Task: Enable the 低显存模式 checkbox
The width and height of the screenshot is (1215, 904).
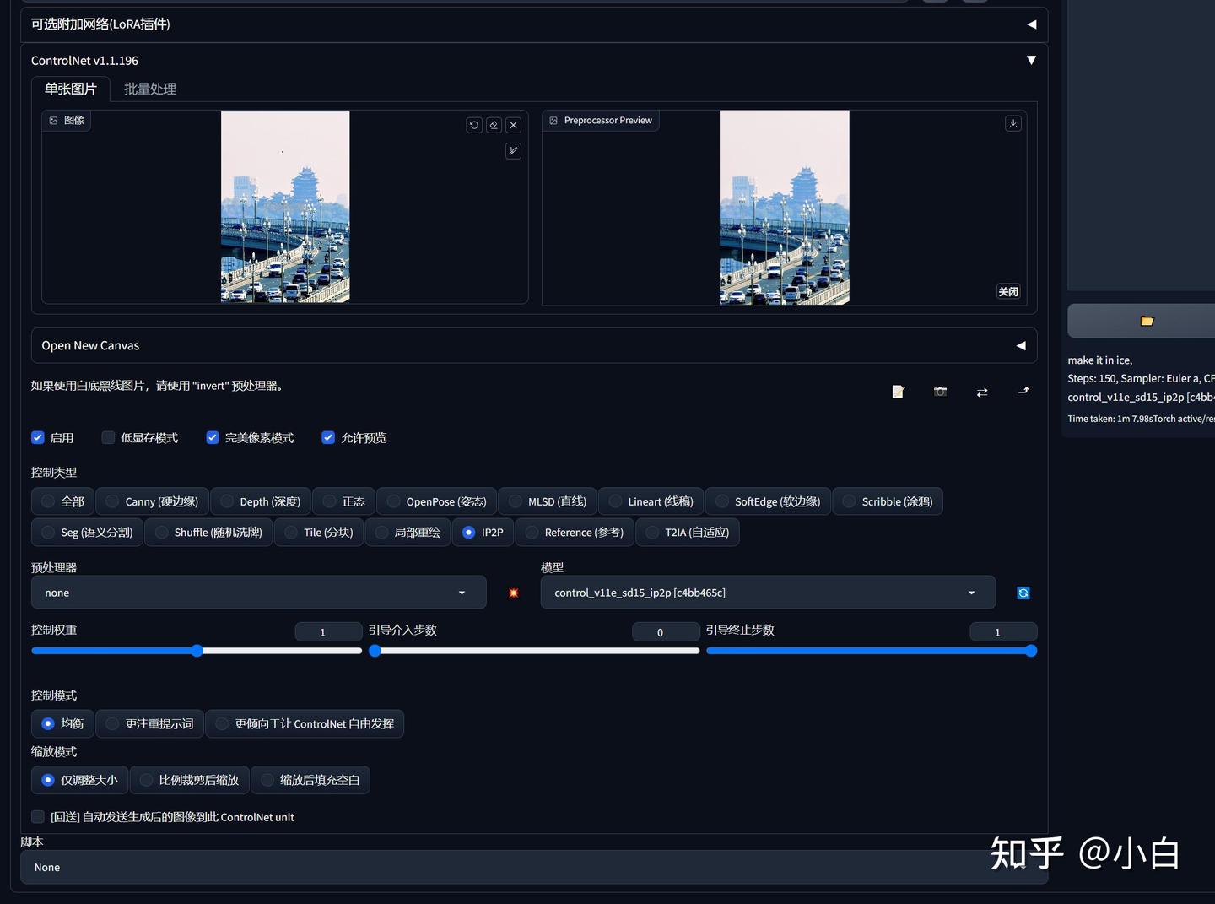Action: tap(108, 437)
